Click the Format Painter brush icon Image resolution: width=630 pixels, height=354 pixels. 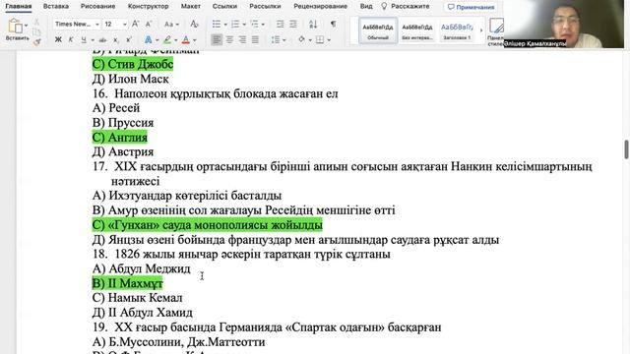[x=37, y=41]
